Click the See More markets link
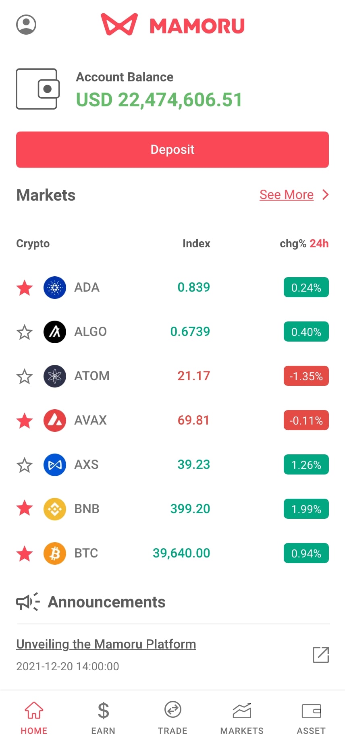The image size is (345, 746). point(286,195)
